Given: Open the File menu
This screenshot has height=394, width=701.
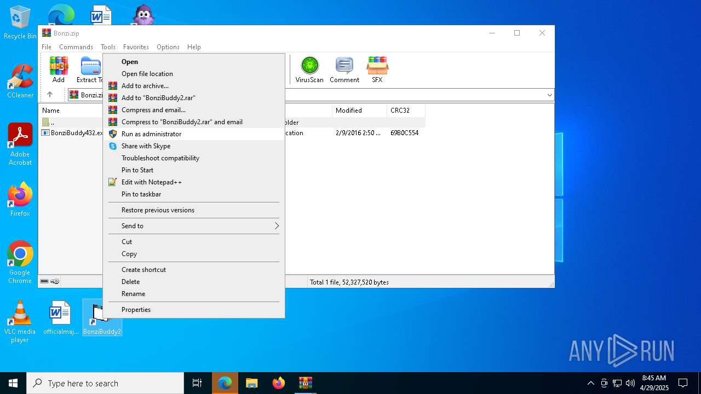Looking at the screenshot, I should (x=47, y=47).
